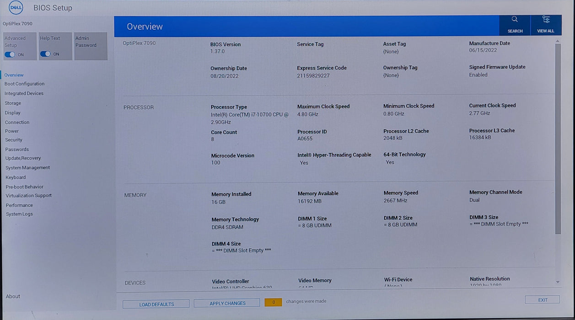
Task: Click the DEVICES section heading
Action: pos(135,283)
